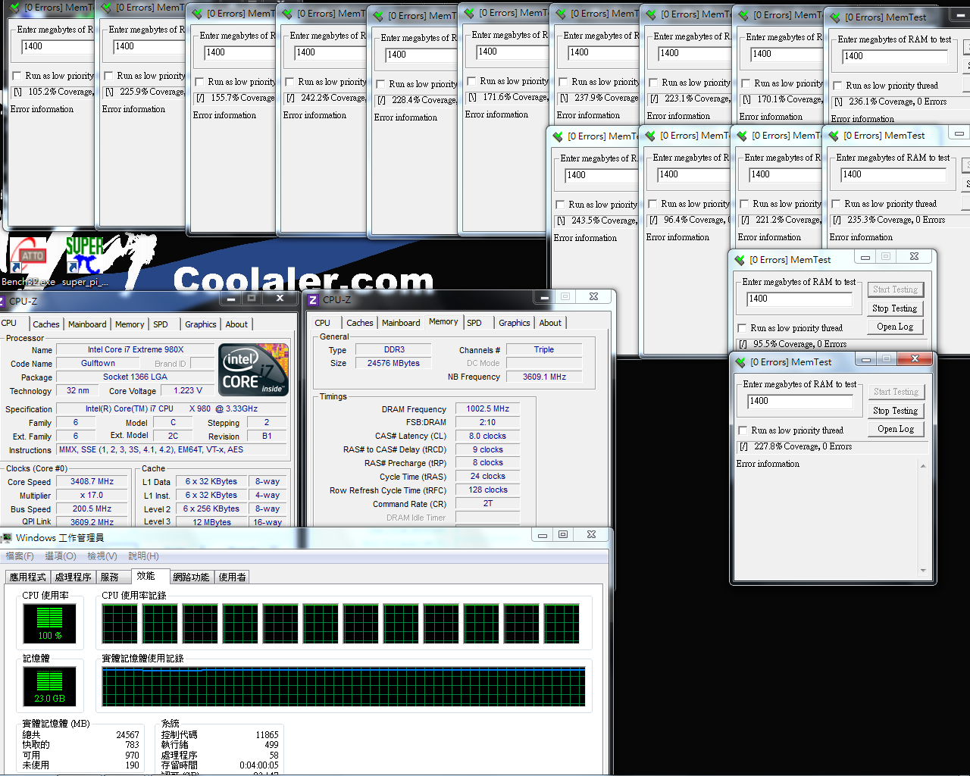Image resolution: width=970 pixels, height=776 pixels.
Task: Click MemTest icon of 171.6% coverage window
Action: point(469,13)
